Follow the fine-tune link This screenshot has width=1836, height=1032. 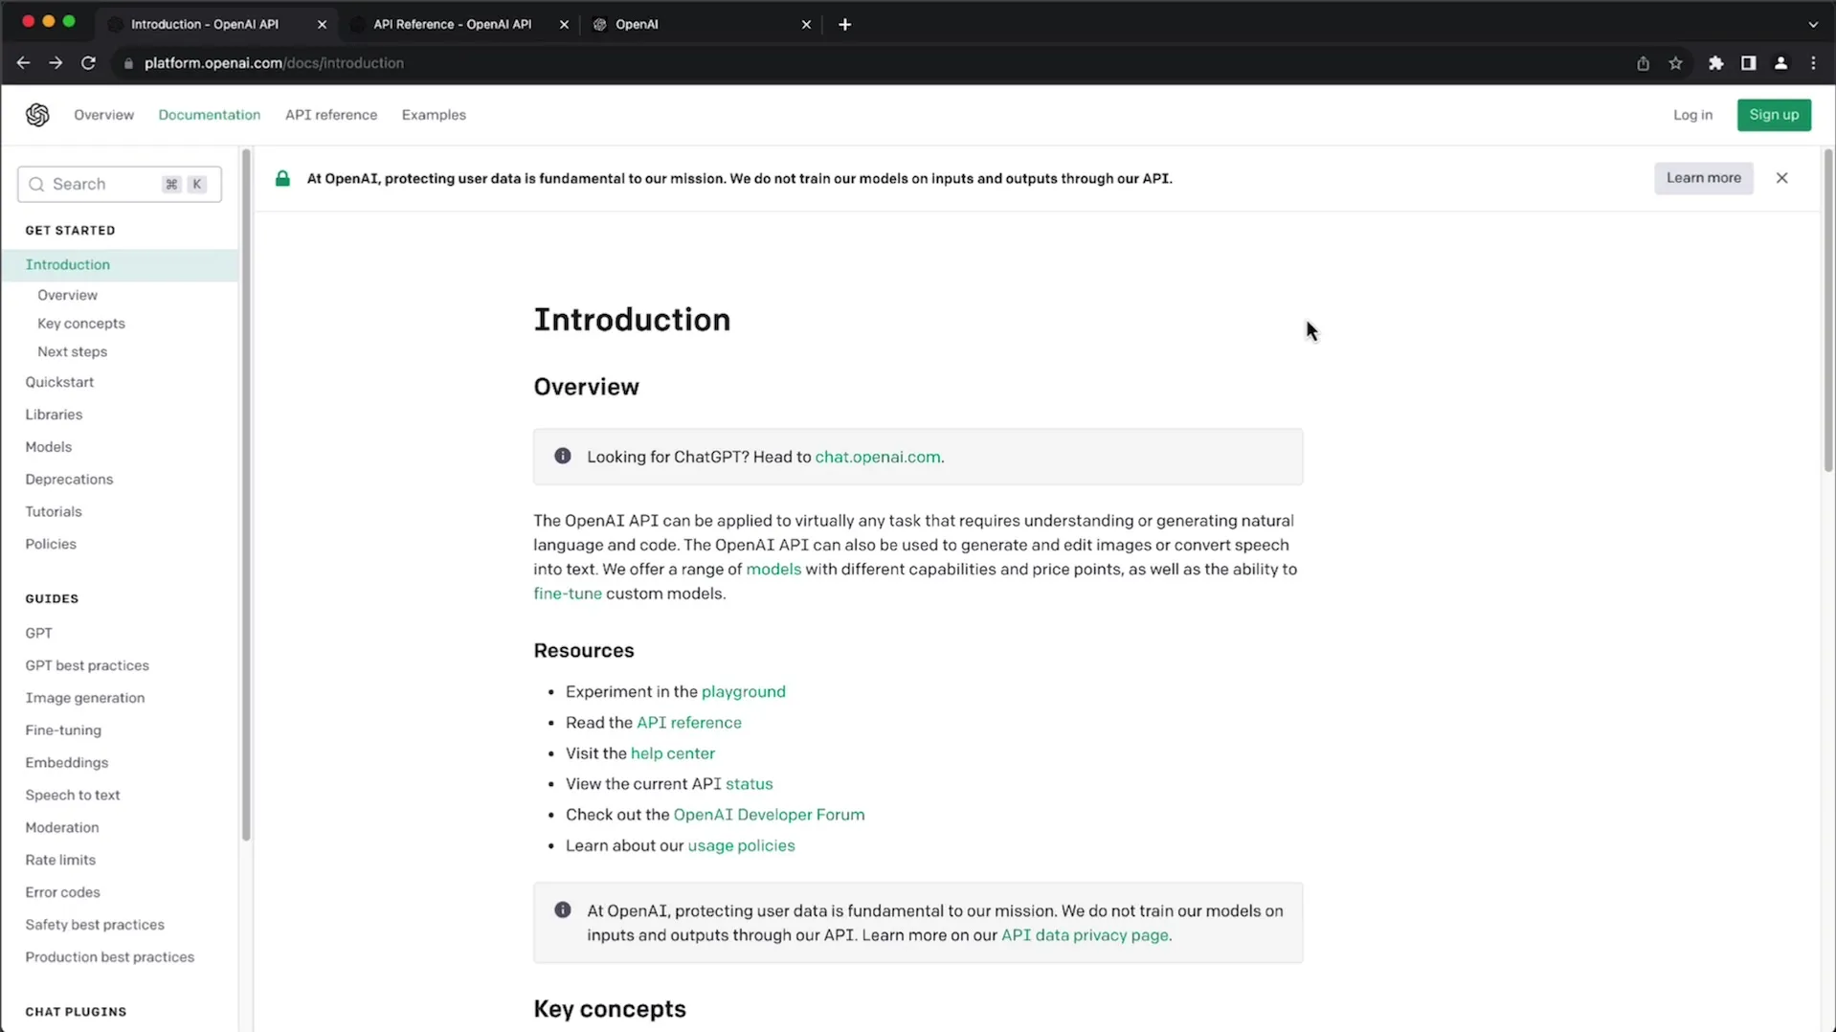[568, 594]
